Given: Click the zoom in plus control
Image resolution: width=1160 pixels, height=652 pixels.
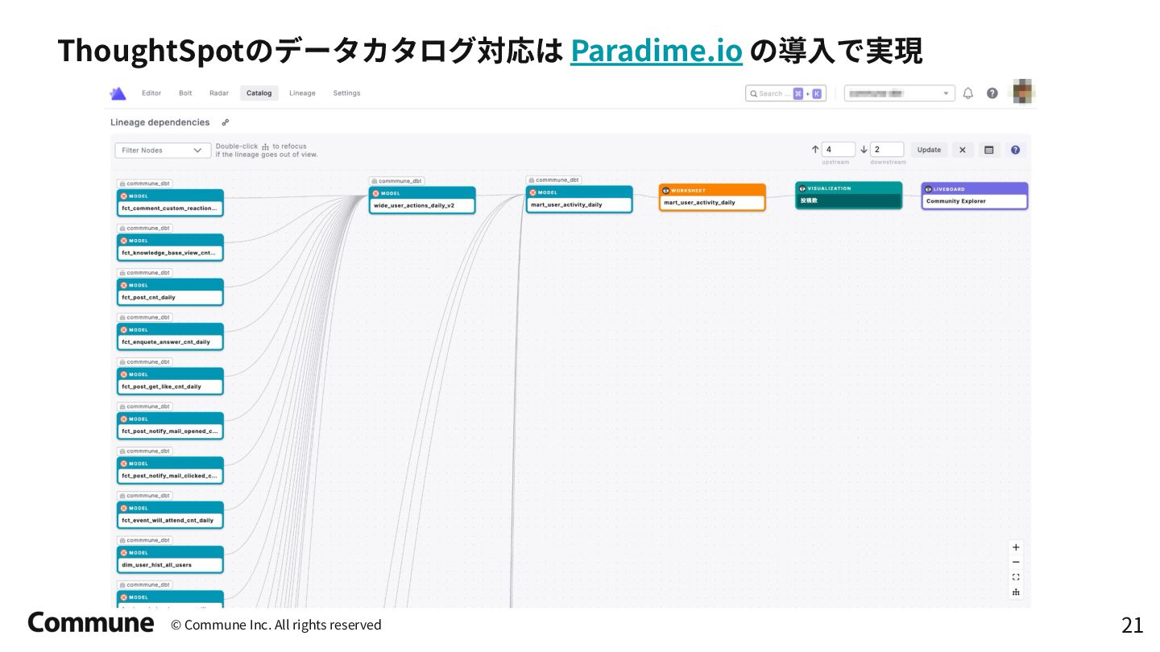Looking at the screenshot, I should (x=1016, y=547).
